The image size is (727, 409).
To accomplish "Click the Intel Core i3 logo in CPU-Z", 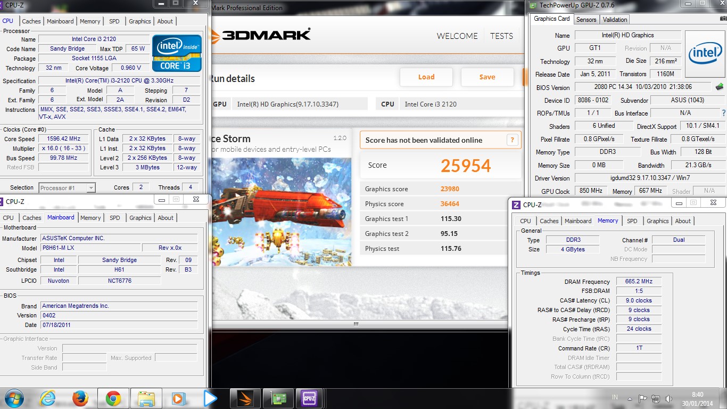I will [x=177, y=53].
